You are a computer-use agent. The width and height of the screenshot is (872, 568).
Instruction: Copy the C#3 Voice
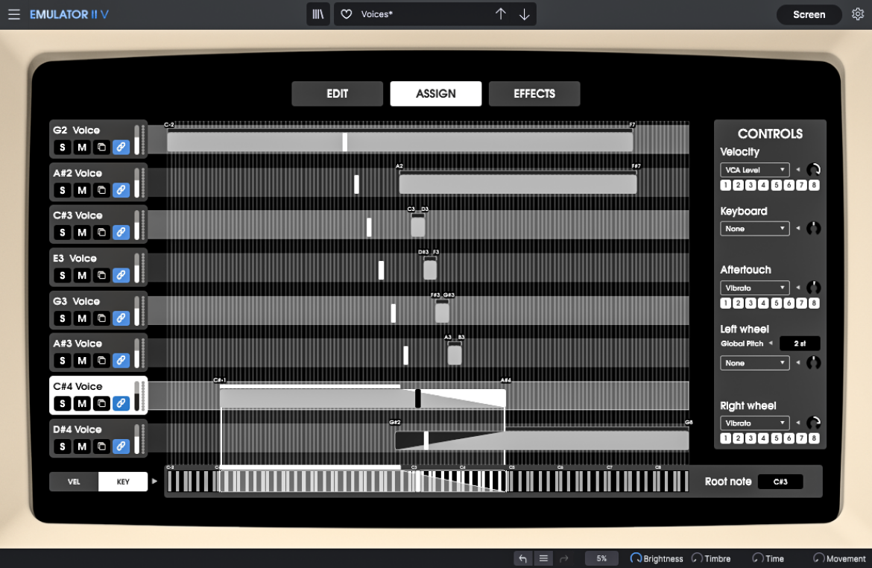pos(102,233)
